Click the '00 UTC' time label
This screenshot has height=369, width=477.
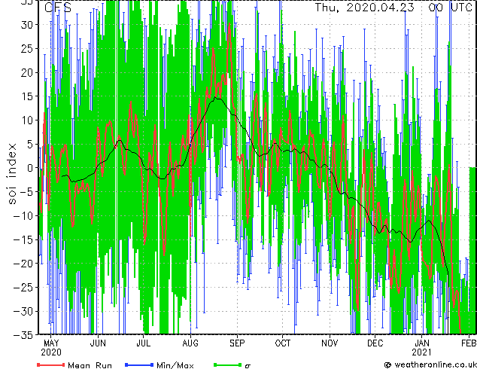tap(450, 8)
